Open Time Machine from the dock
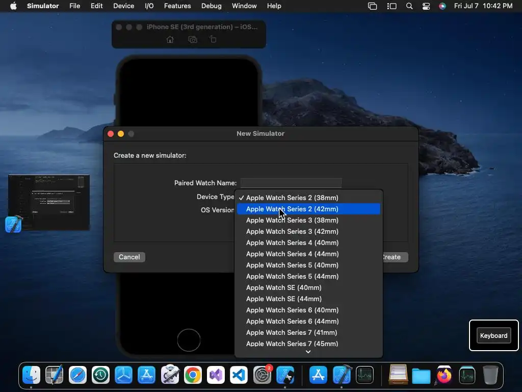The width and height of the screenshot is (522, 392). tap(101, 375)
